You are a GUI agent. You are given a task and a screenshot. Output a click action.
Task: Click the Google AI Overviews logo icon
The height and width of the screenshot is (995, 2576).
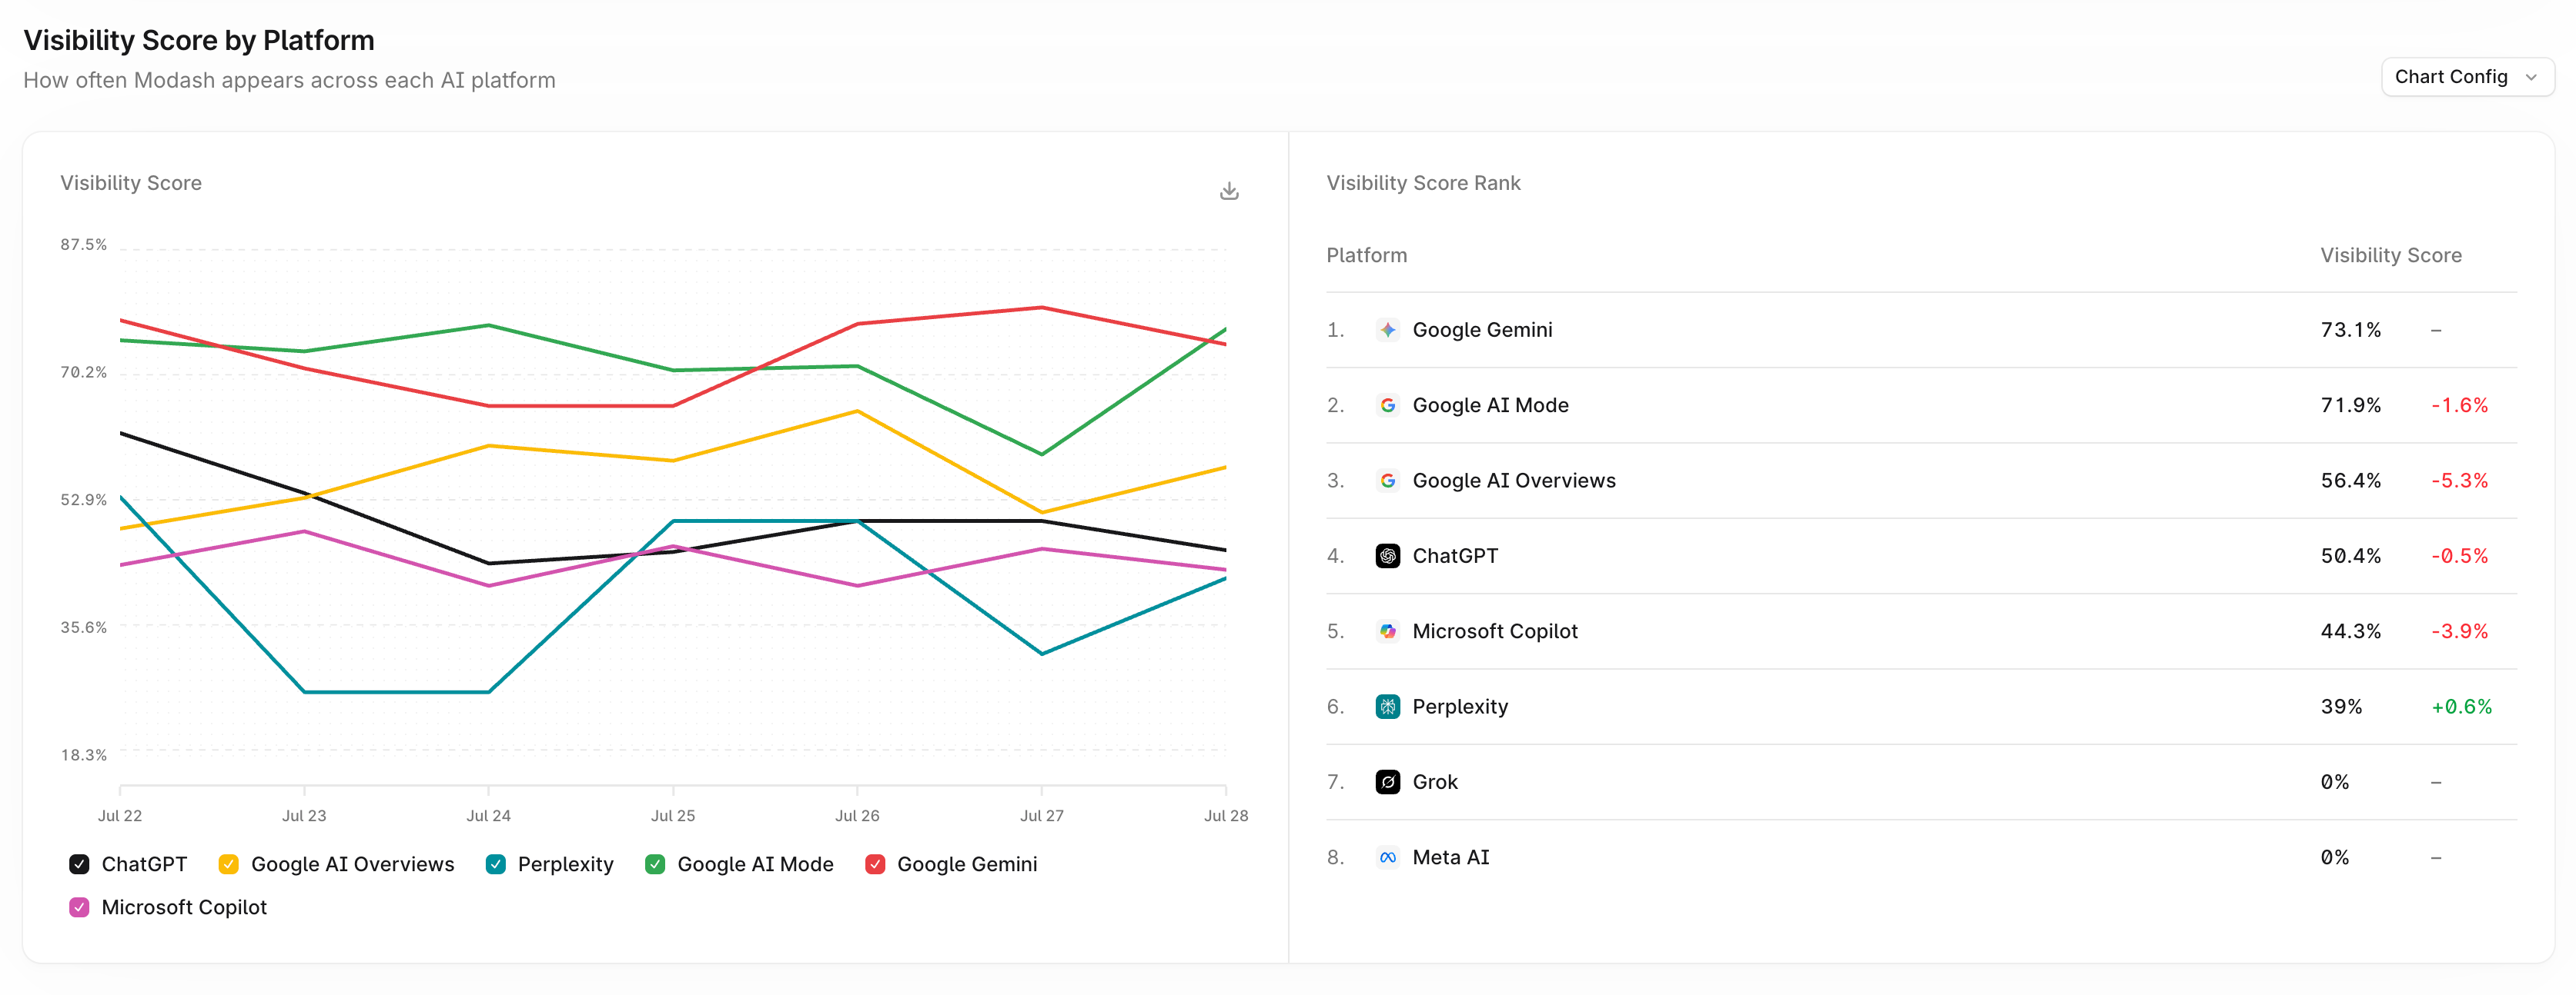pos(1387,481)
